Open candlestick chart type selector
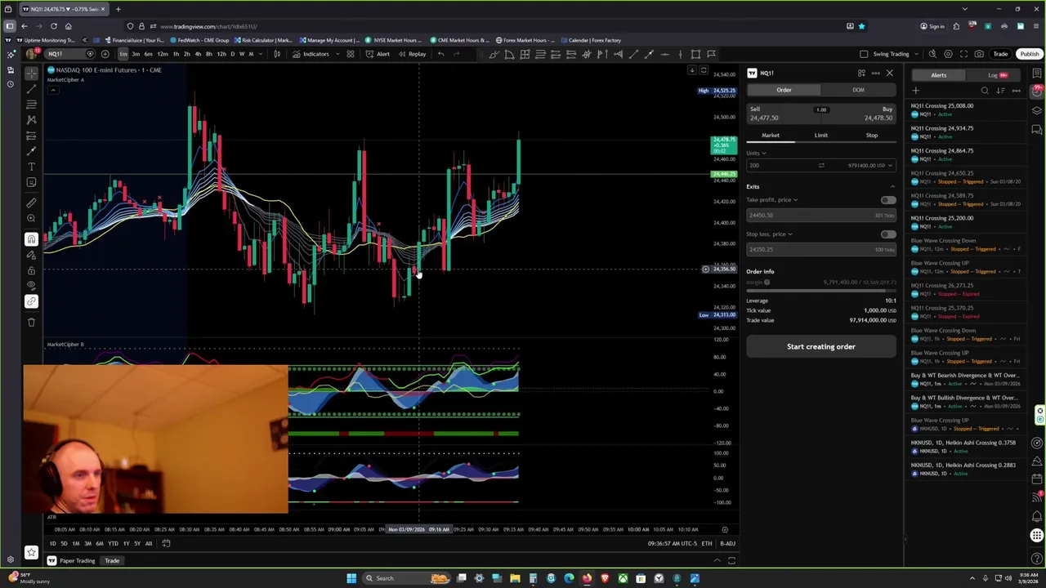Viewport: 1046px width, 588px height. click(277, 54)
